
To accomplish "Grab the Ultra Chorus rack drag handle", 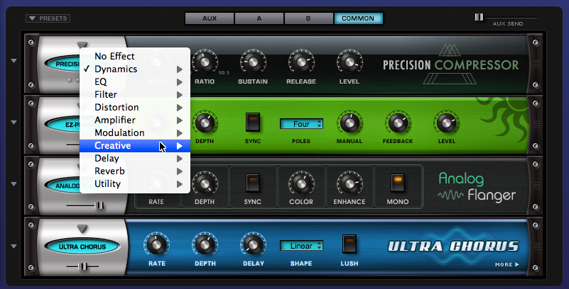I will pos(537,246).
